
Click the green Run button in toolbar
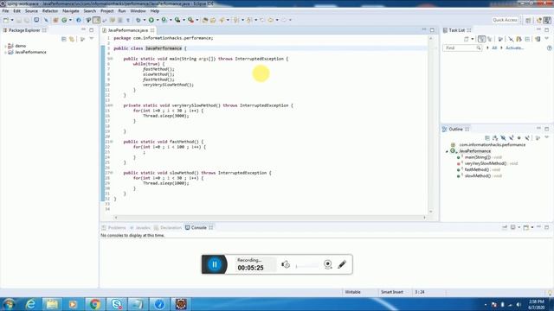[x=151, y=20]
